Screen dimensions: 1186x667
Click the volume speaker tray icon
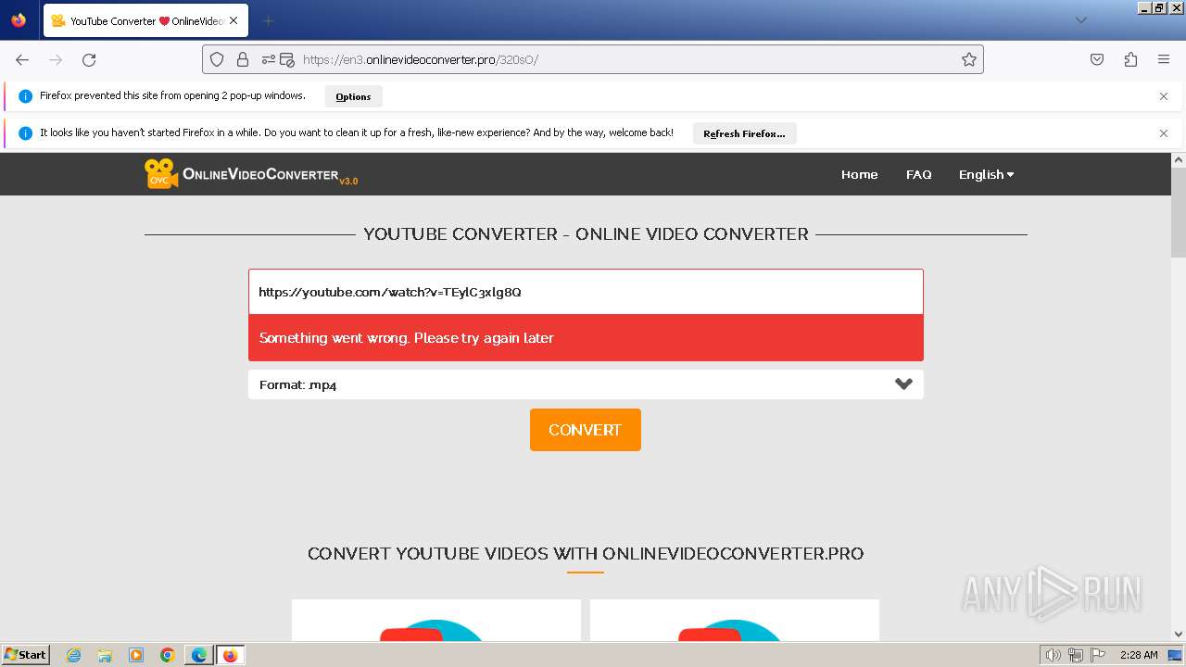point(1054,655)
